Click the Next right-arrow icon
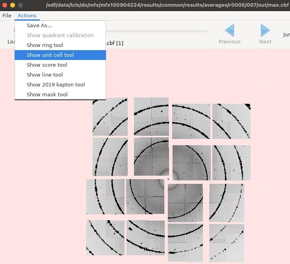 point(265,30)
